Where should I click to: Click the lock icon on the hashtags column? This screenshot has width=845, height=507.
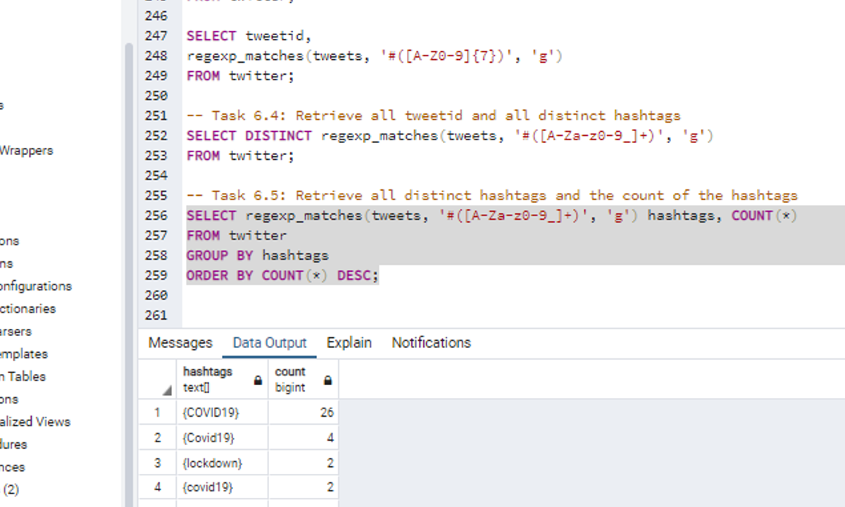tap(258, 380)
